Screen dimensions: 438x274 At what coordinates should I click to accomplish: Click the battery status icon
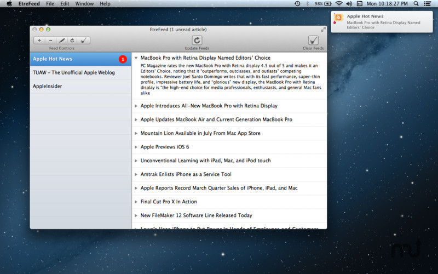327,4
